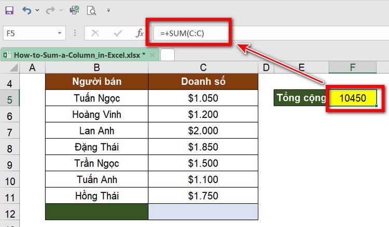Screen dimensions: 389x227
Task: Select cell with value $1.050
Action: click(203, 98)
